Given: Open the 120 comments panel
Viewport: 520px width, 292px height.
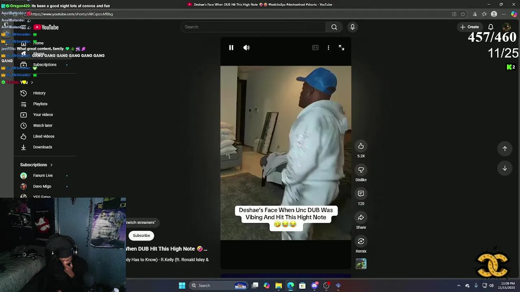Looking at the screenshot, I should pyautogui.click(x=361, y=194).
